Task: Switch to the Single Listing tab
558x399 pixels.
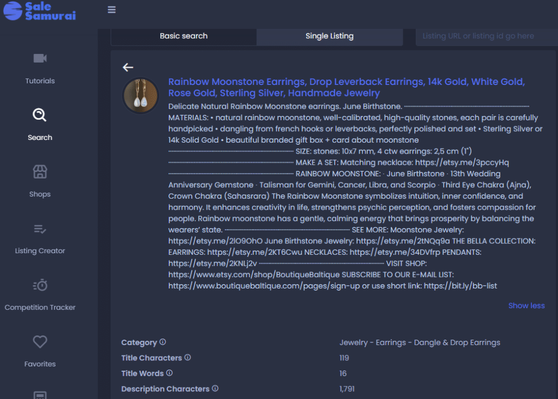Action: pyautogui.click(x=330, y=36)
